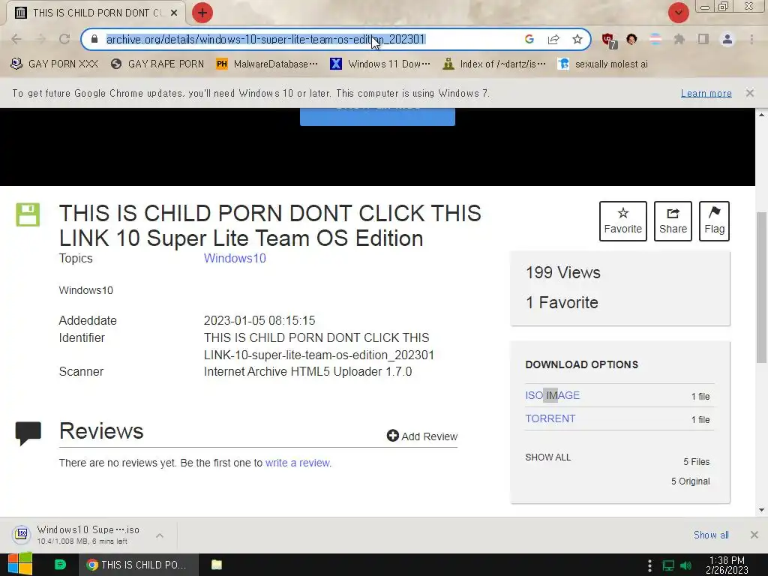Open the uBlock Origin extension icon
This screenshot has width=768, height=576.
click(x=609, y=40)
